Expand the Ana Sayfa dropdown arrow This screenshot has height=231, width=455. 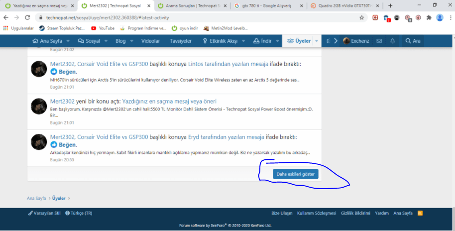68,41
